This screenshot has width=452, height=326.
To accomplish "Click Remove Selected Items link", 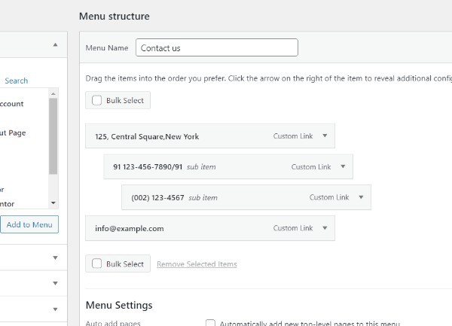I will tap(197, 264).
